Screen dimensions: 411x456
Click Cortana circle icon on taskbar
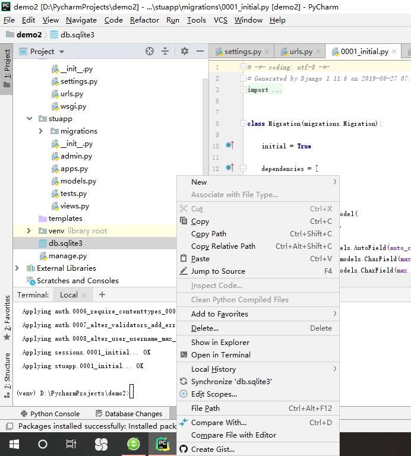pos(43,444)
